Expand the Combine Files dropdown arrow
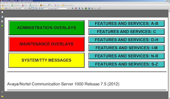This screenshot has width=170, height=99. click(20, 5)
